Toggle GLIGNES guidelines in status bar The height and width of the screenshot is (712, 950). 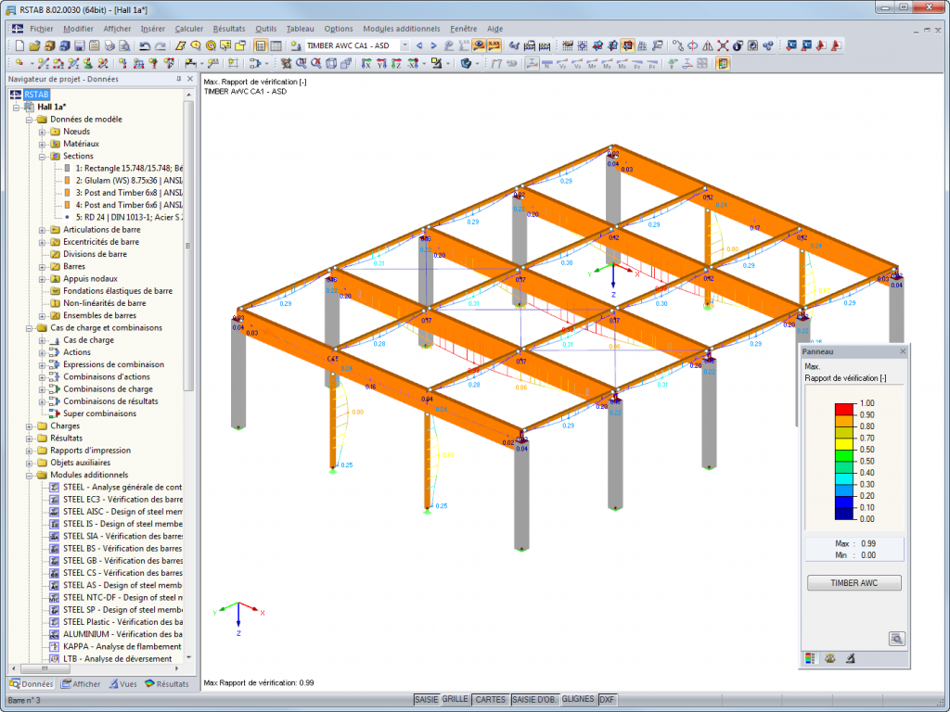(x=578, y=699)
